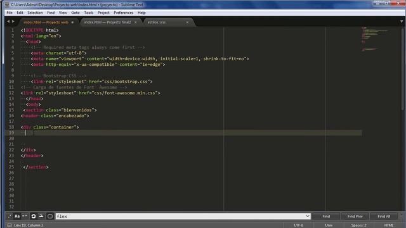
Task: Close the index.html — Proyecto final2 tab
Action: [135, 23]
